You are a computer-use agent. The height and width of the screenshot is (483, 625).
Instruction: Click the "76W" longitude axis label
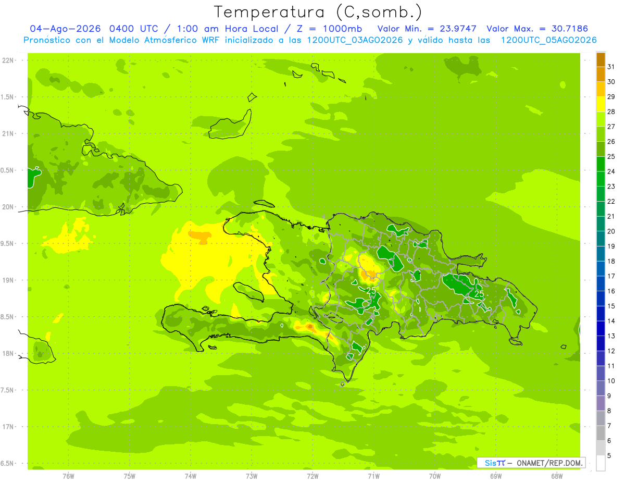pos(68,476)
